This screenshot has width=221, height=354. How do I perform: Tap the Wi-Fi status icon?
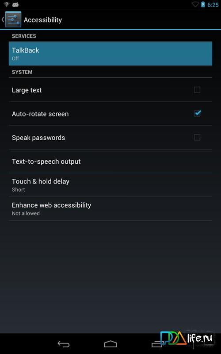(x=195, y=4)
